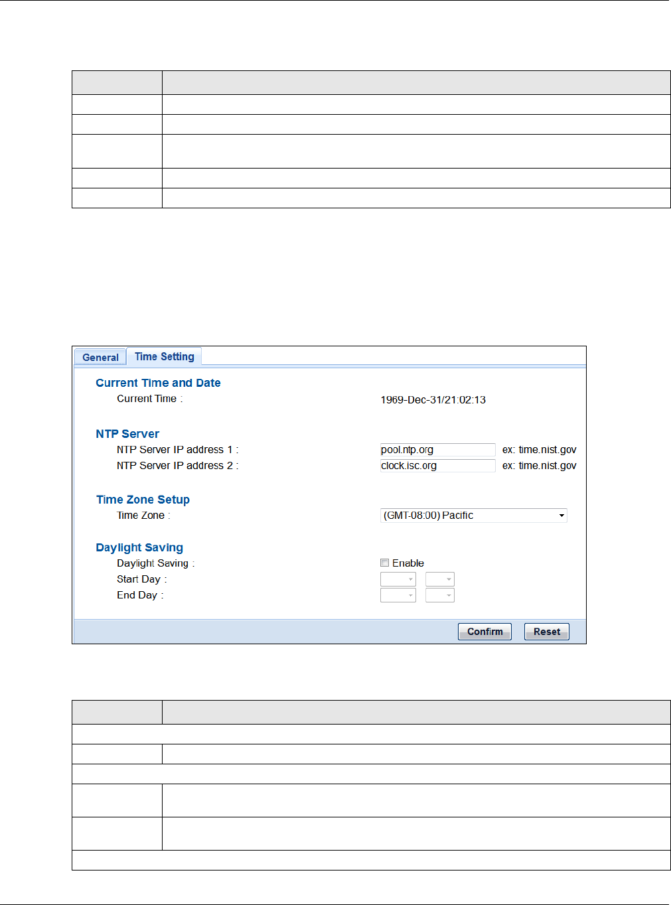The height and width of the screenshot is (905, 671).
Task: Click the End Day : label
Action: (x=140, y=595)
